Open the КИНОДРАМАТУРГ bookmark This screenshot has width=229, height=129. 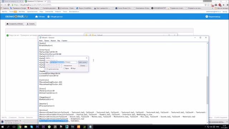[159, 8]
